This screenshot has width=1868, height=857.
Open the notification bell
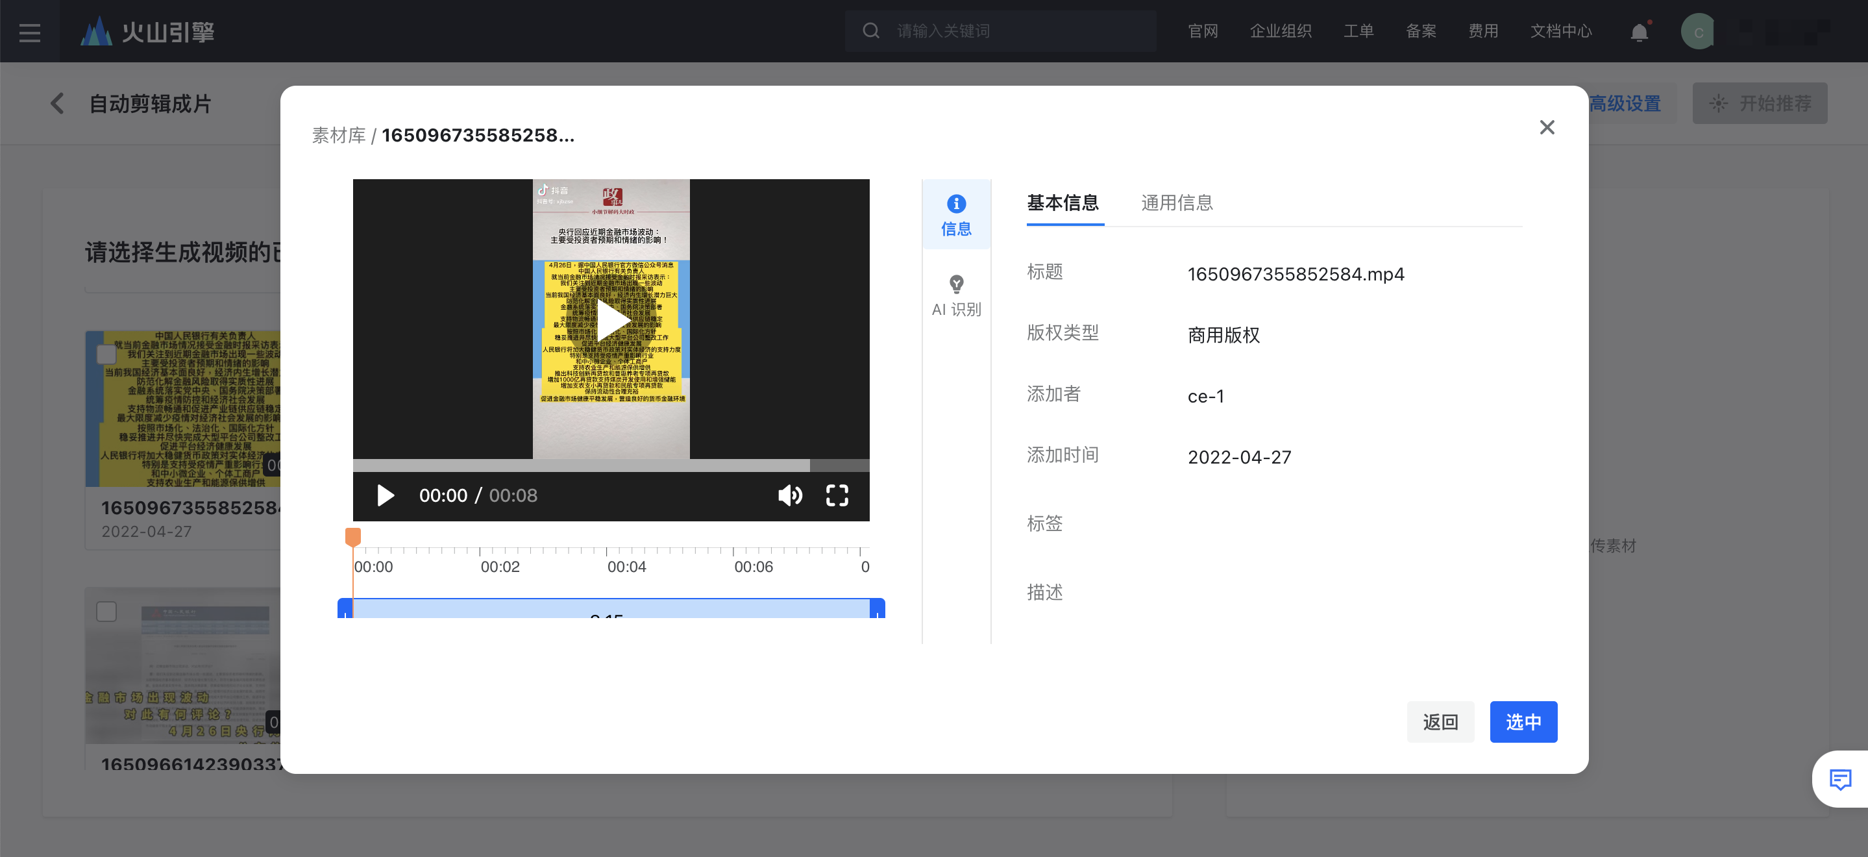(1639, 32)
